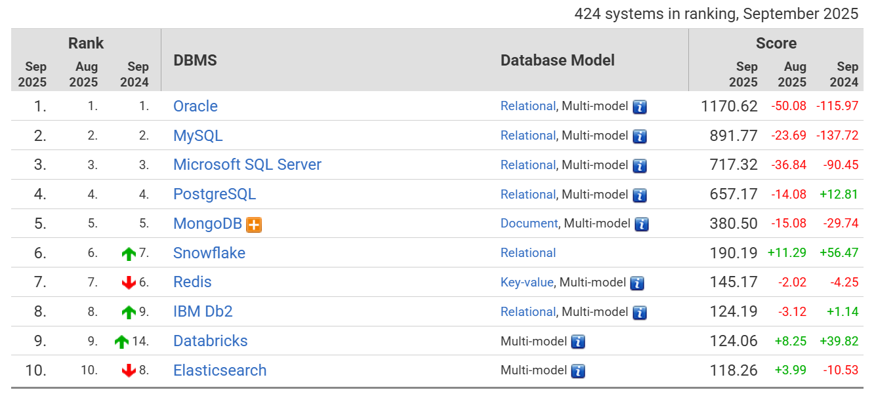Open the PostgreSQL DBMS link
Viewport: 876px width, 394px height.
pos(215,194)
